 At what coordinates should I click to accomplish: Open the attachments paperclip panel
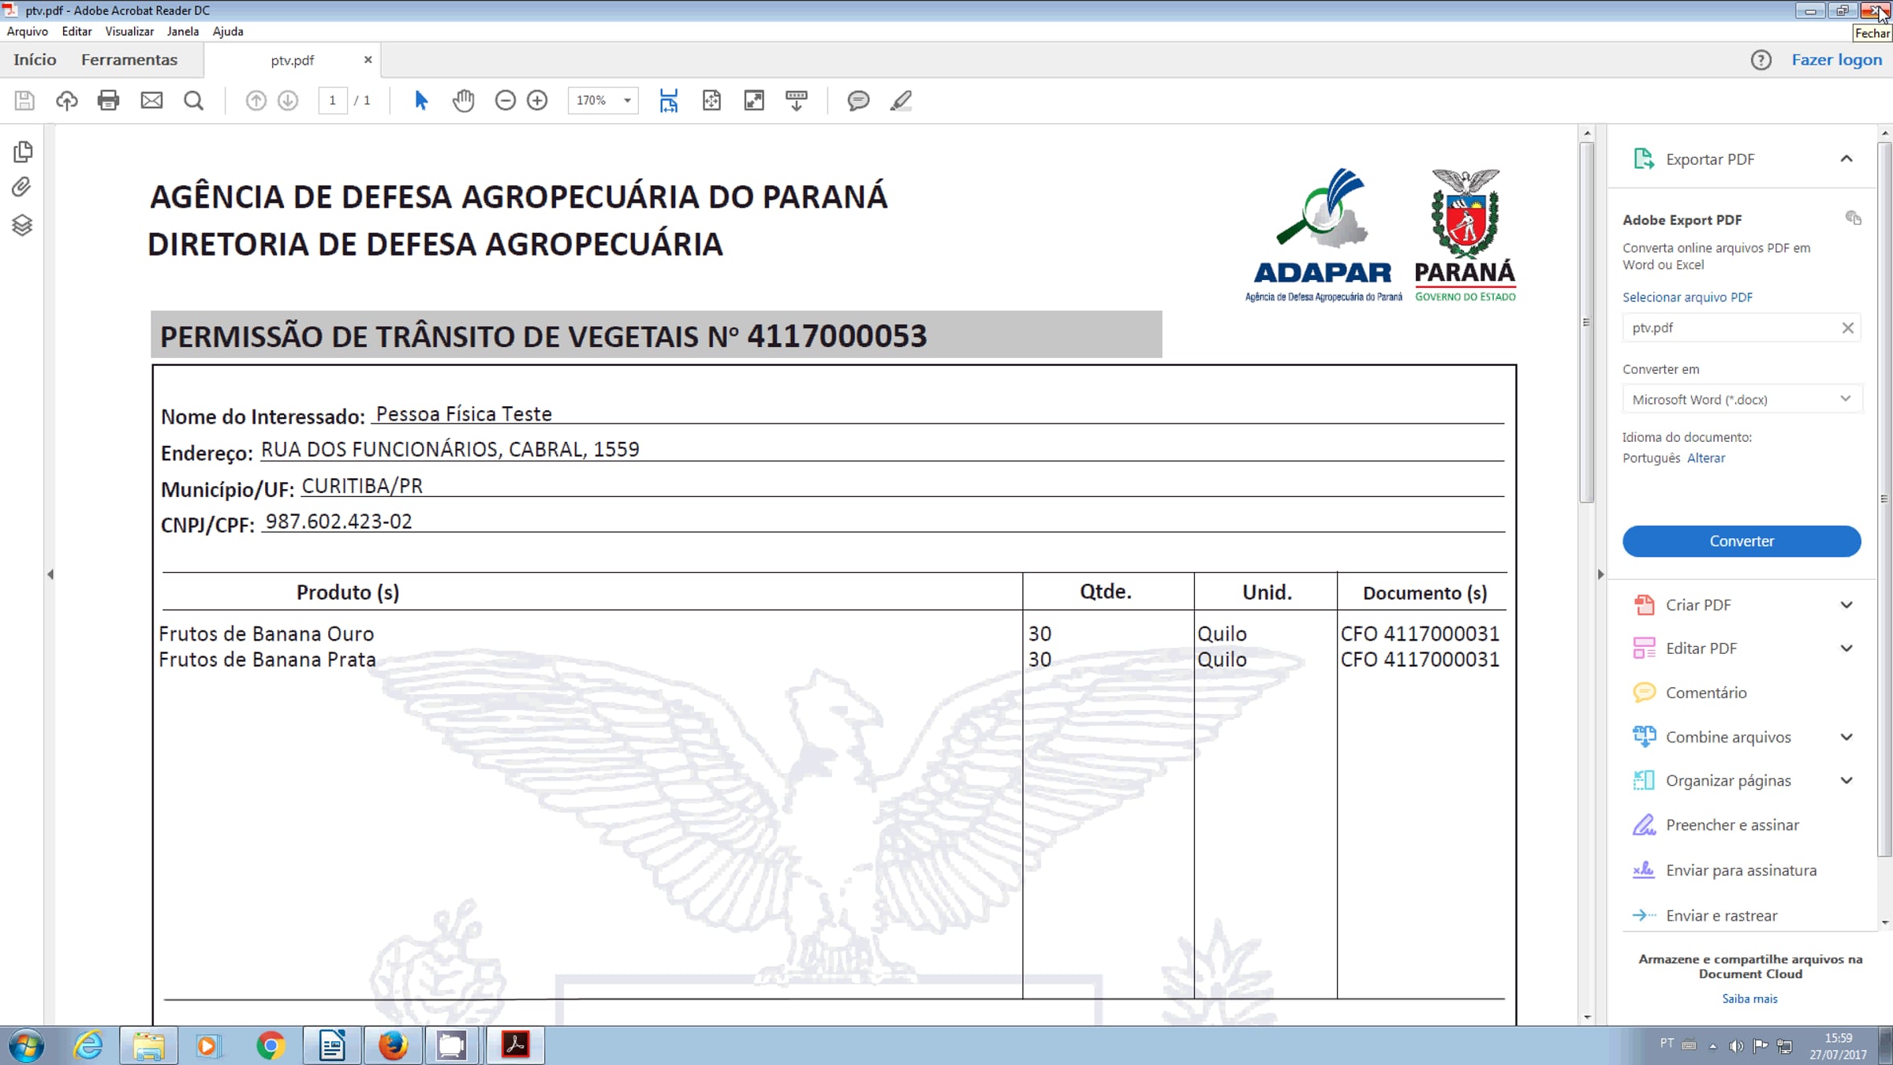click(x=22, y=187)
